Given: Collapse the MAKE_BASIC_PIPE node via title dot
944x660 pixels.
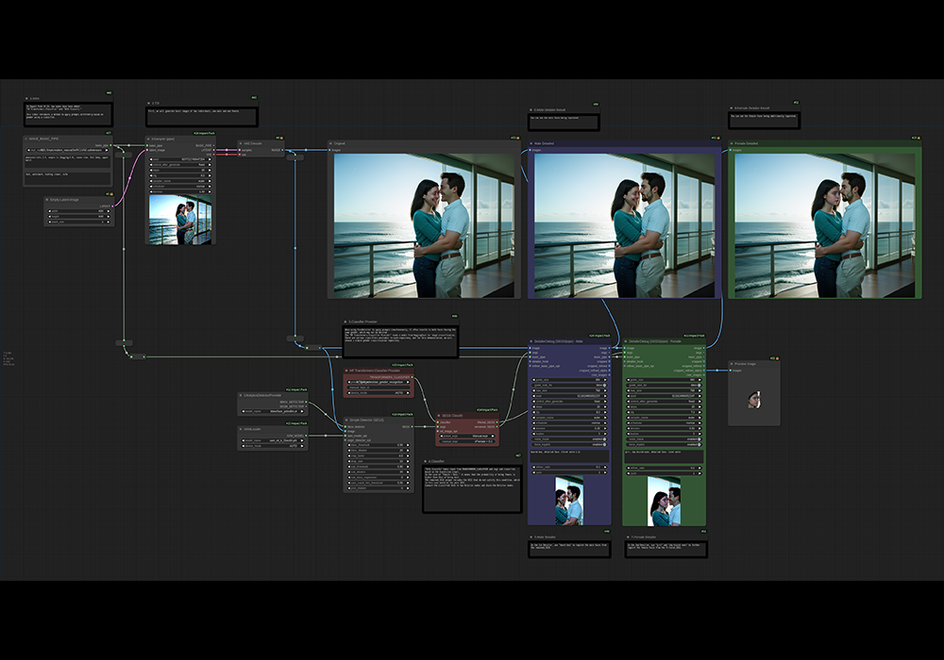Looking at the screenshot, I should [x=25, y=139].
